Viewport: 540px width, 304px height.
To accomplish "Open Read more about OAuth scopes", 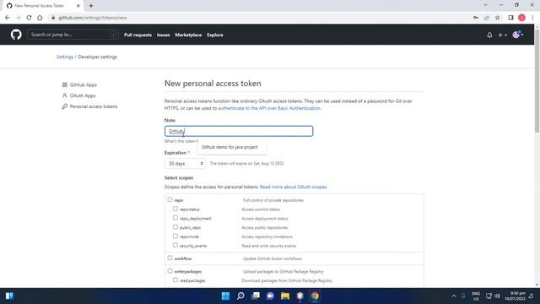I will 293,187.
